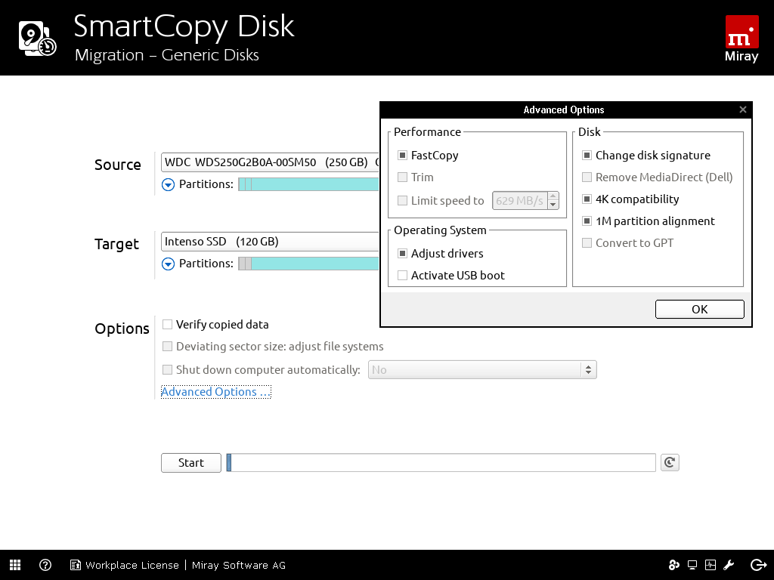Viewport: 774px width, 580px height.
Task: Expand the Source partitions view
Action: 168,184
